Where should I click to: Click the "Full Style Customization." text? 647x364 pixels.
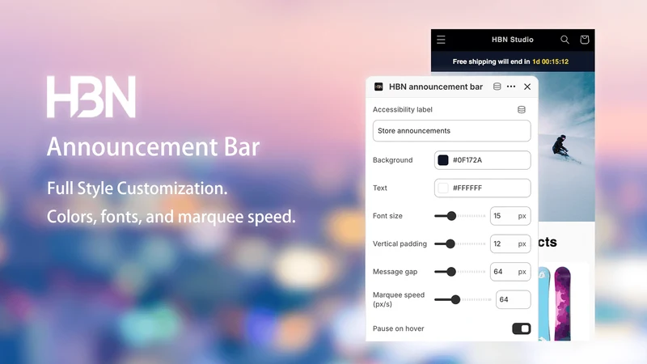tap(137, 188)
